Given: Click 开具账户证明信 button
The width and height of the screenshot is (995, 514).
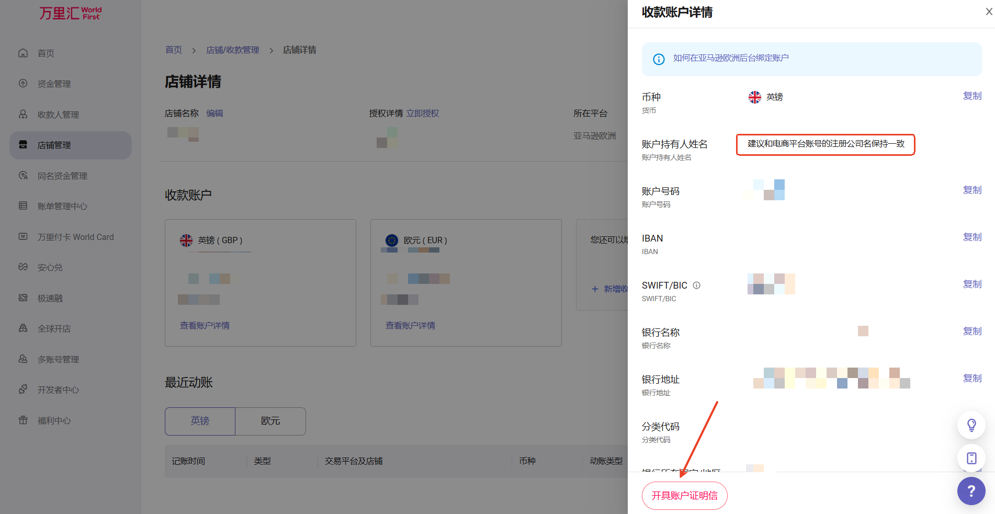Looking at the screenshot, I should [x=685, y=496].
